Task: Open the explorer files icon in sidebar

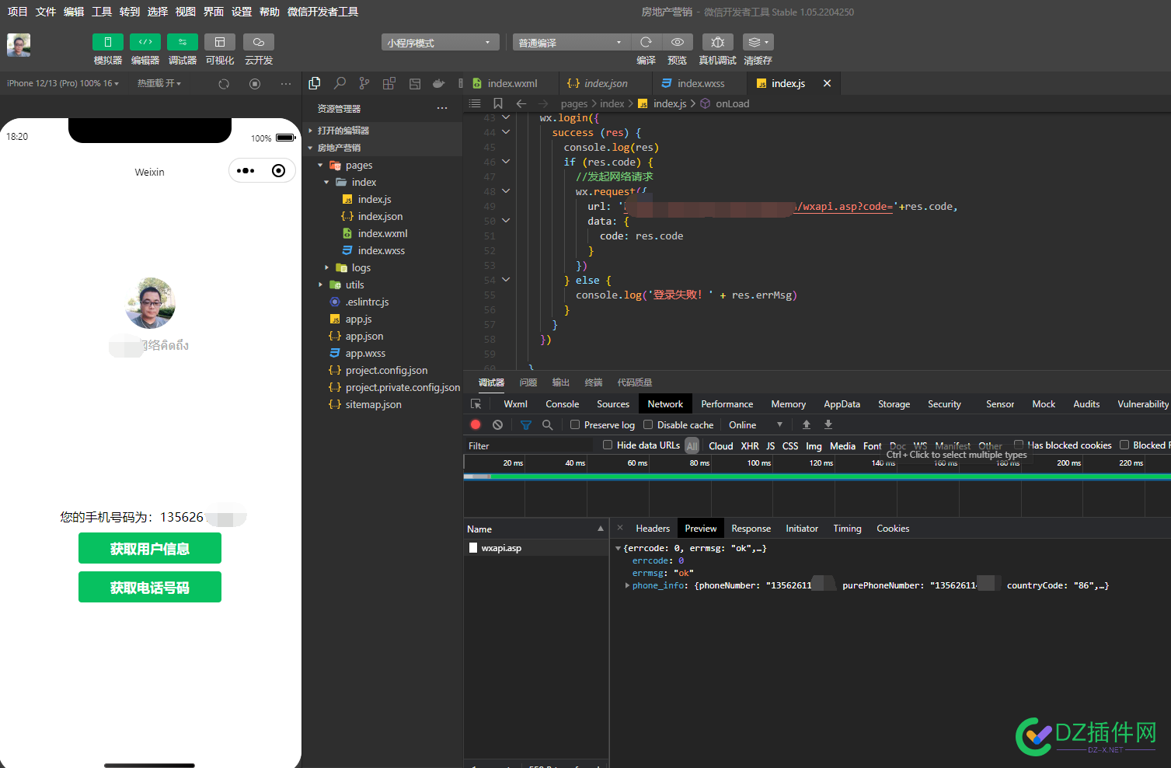Action: coord(315,83)
